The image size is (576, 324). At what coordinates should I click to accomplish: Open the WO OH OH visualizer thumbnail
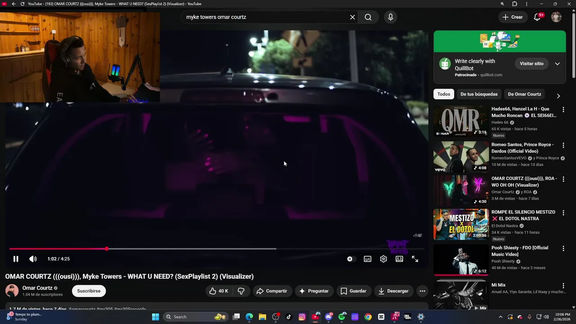[461, 191]
